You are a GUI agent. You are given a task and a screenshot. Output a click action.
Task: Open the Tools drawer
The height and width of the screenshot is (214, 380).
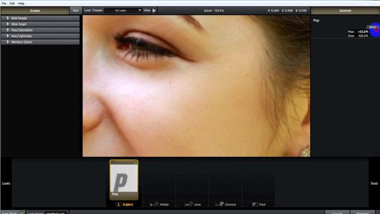point(374,184)
